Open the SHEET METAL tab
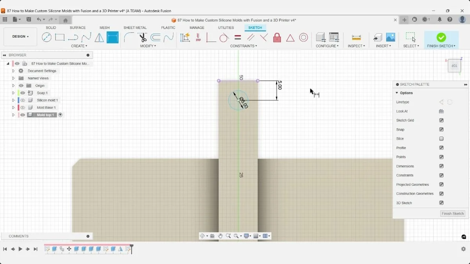Screen dimensions: 470x264 [135, 28]
